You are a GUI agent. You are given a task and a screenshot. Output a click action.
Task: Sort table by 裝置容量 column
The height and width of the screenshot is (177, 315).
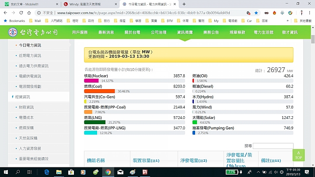tap(146, 160)
